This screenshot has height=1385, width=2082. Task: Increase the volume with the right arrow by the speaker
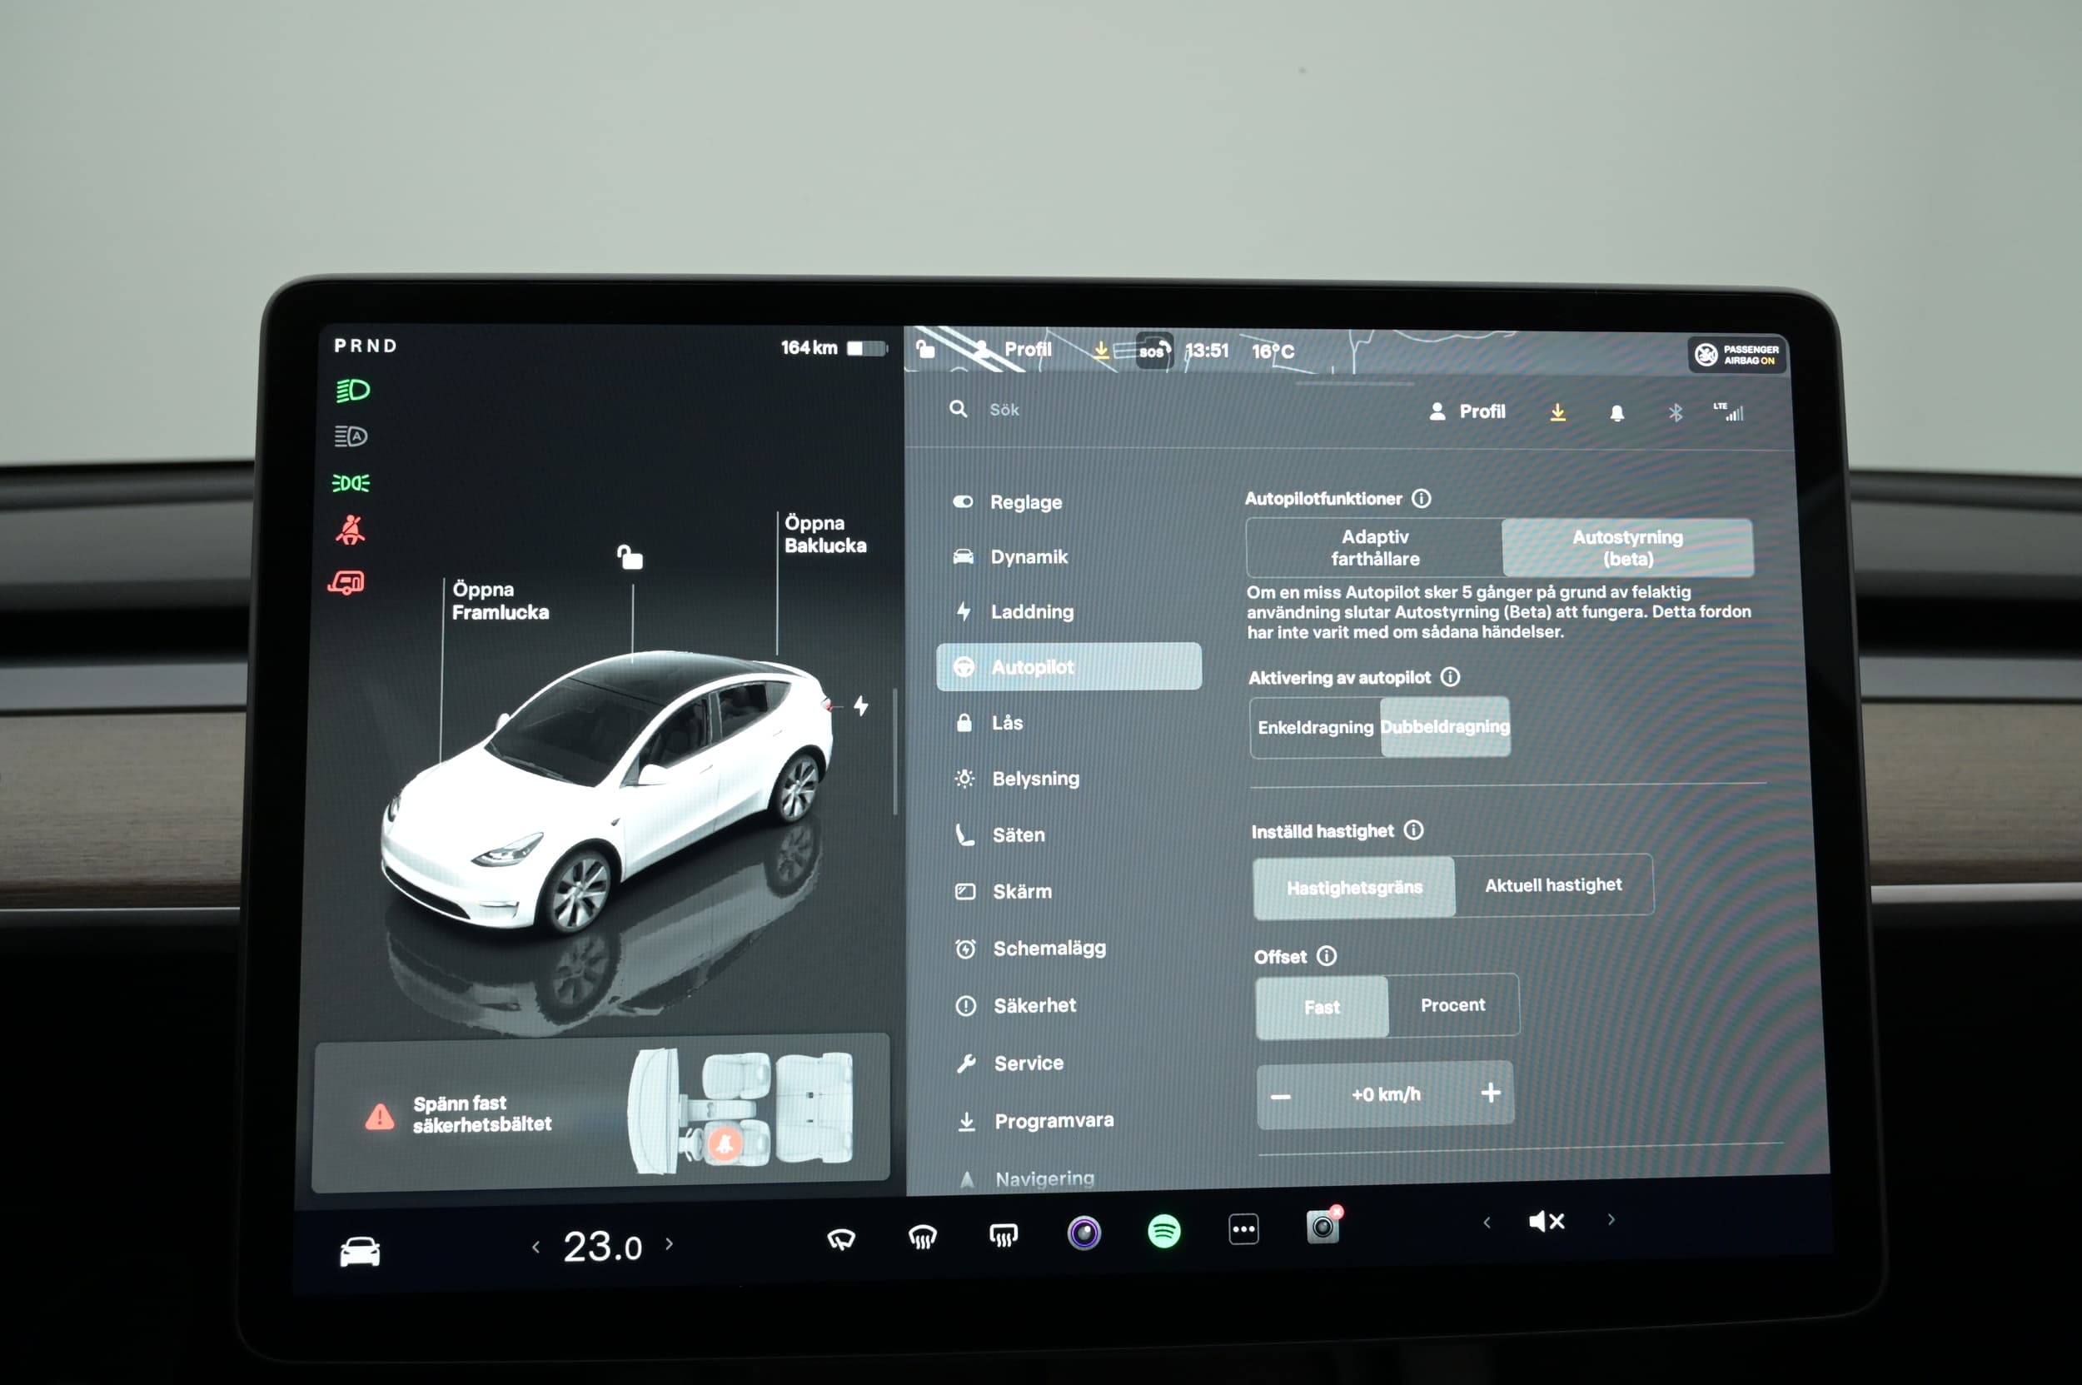pos(1611,1220)
